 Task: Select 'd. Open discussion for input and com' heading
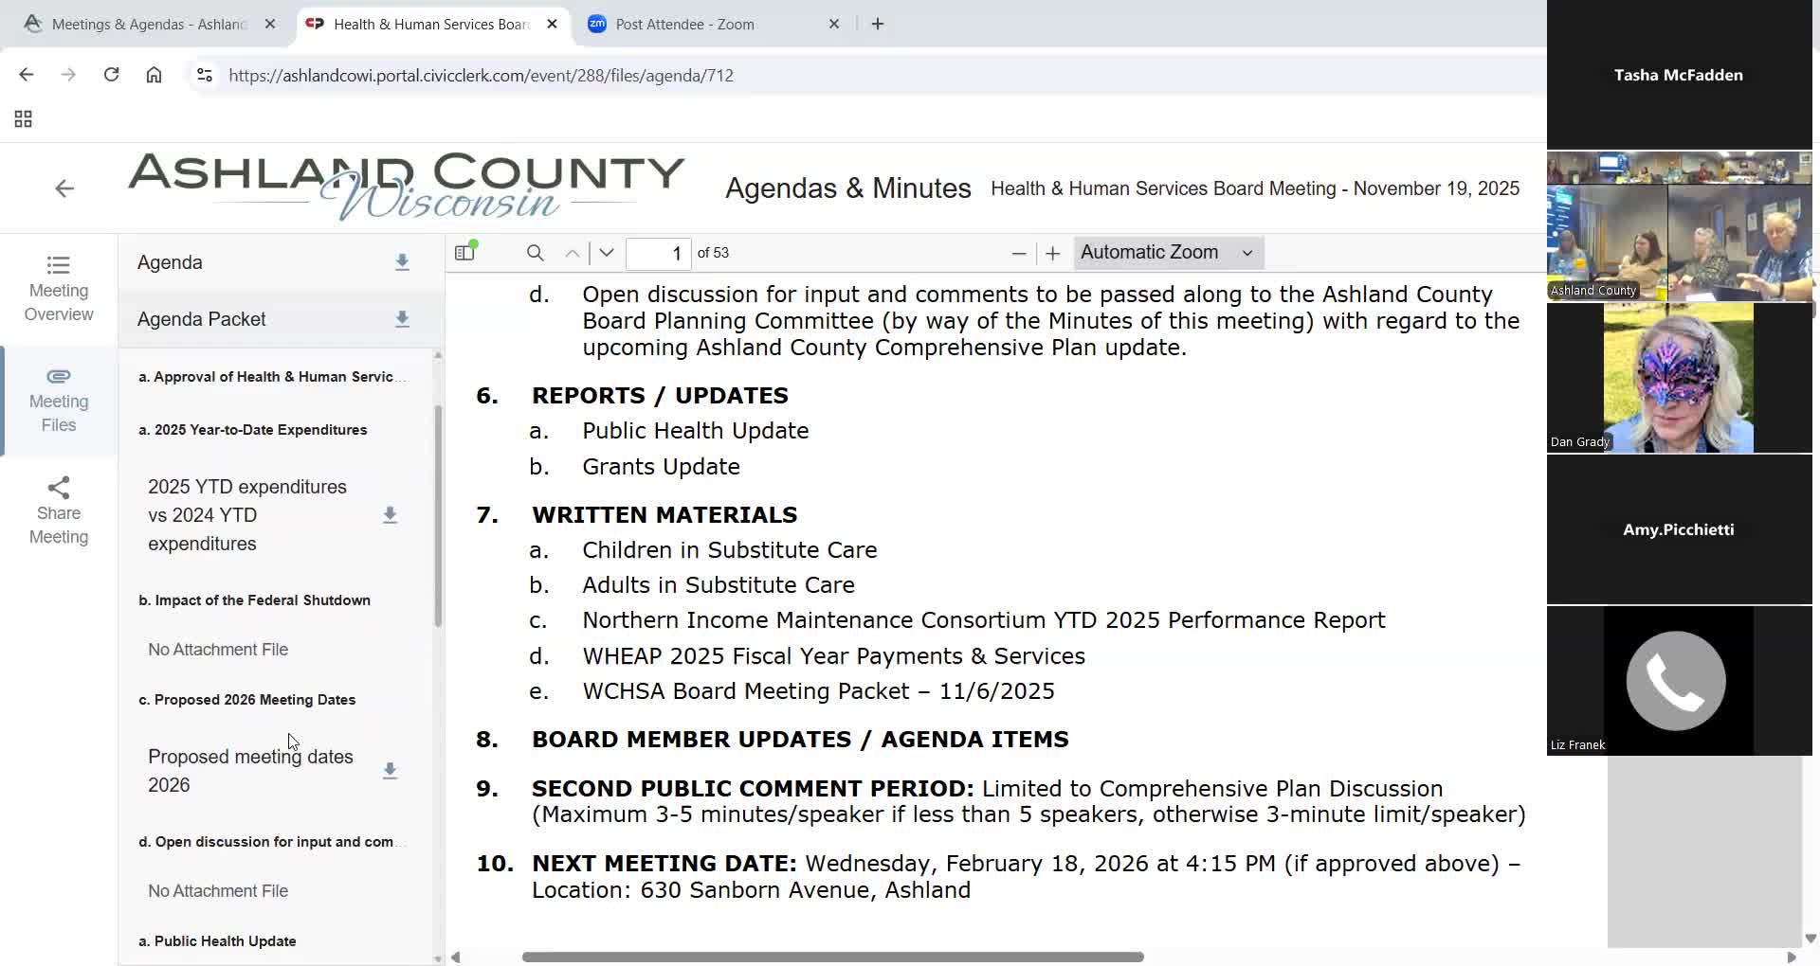point(272,842)
